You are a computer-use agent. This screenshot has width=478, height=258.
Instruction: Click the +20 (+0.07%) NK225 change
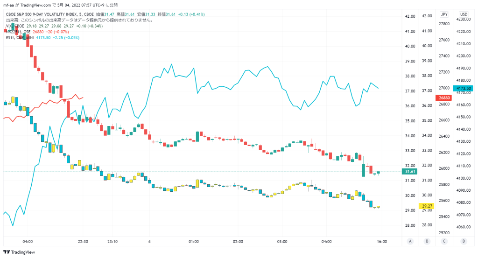[57, 32]
